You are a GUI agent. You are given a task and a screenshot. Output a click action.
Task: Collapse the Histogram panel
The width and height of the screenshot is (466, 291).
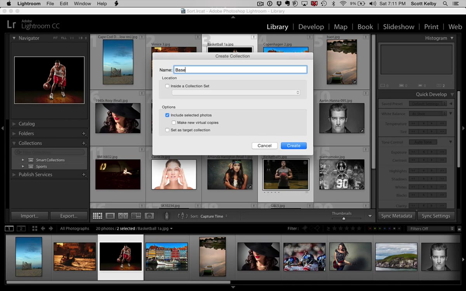click(x=452, y=38)
